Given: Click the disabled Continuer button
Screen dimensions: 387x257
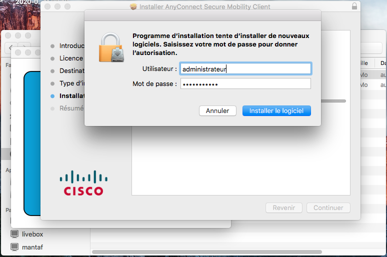Looking at the screenshot, I should (328, 208).
